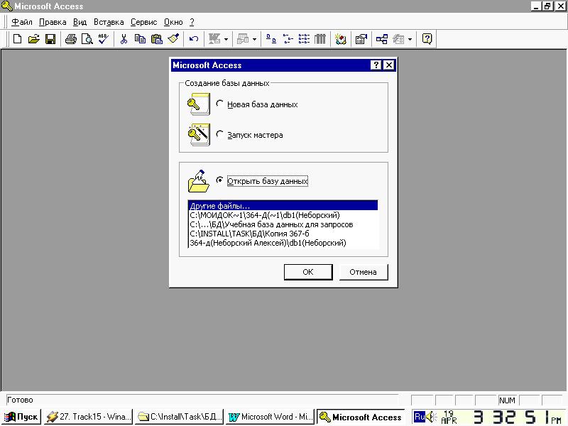Select 364-д(Неборский Алексей)\db1(Неборский) entry

click(x=283, y=243)
